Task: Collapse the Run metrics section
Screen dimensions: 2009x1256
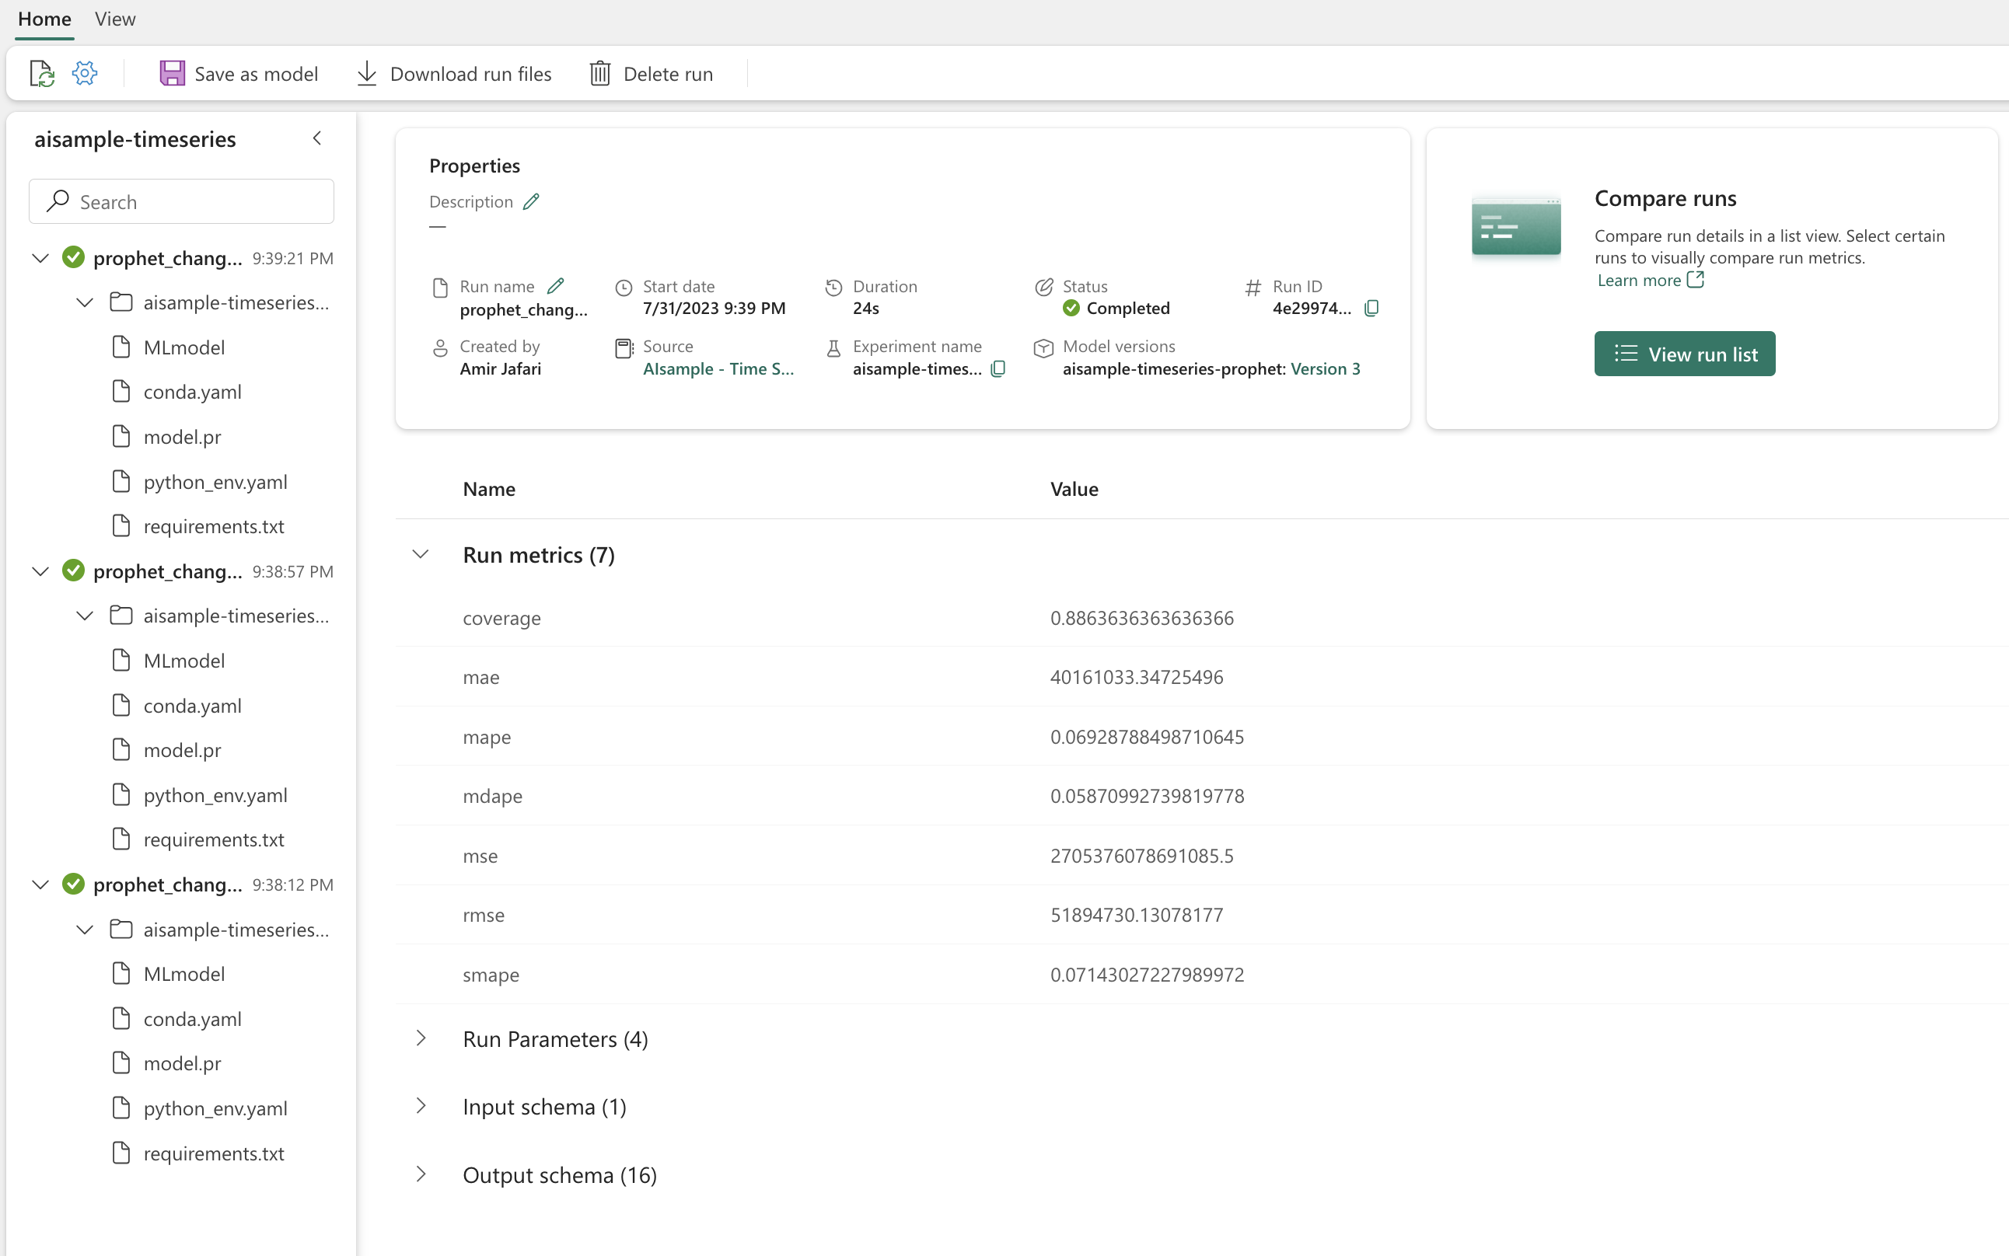Action: tap(420, 554)
